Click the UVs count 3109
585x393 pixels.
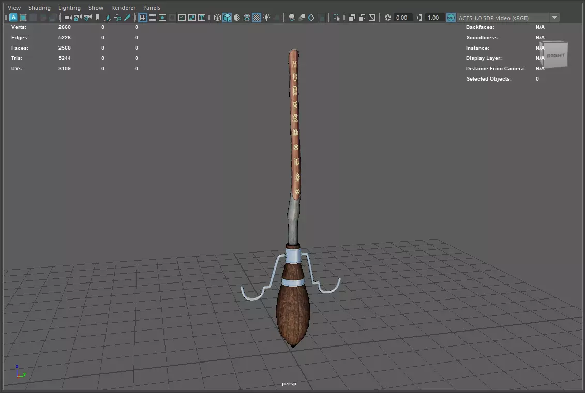pyautogui.click(x=65, y=69)
